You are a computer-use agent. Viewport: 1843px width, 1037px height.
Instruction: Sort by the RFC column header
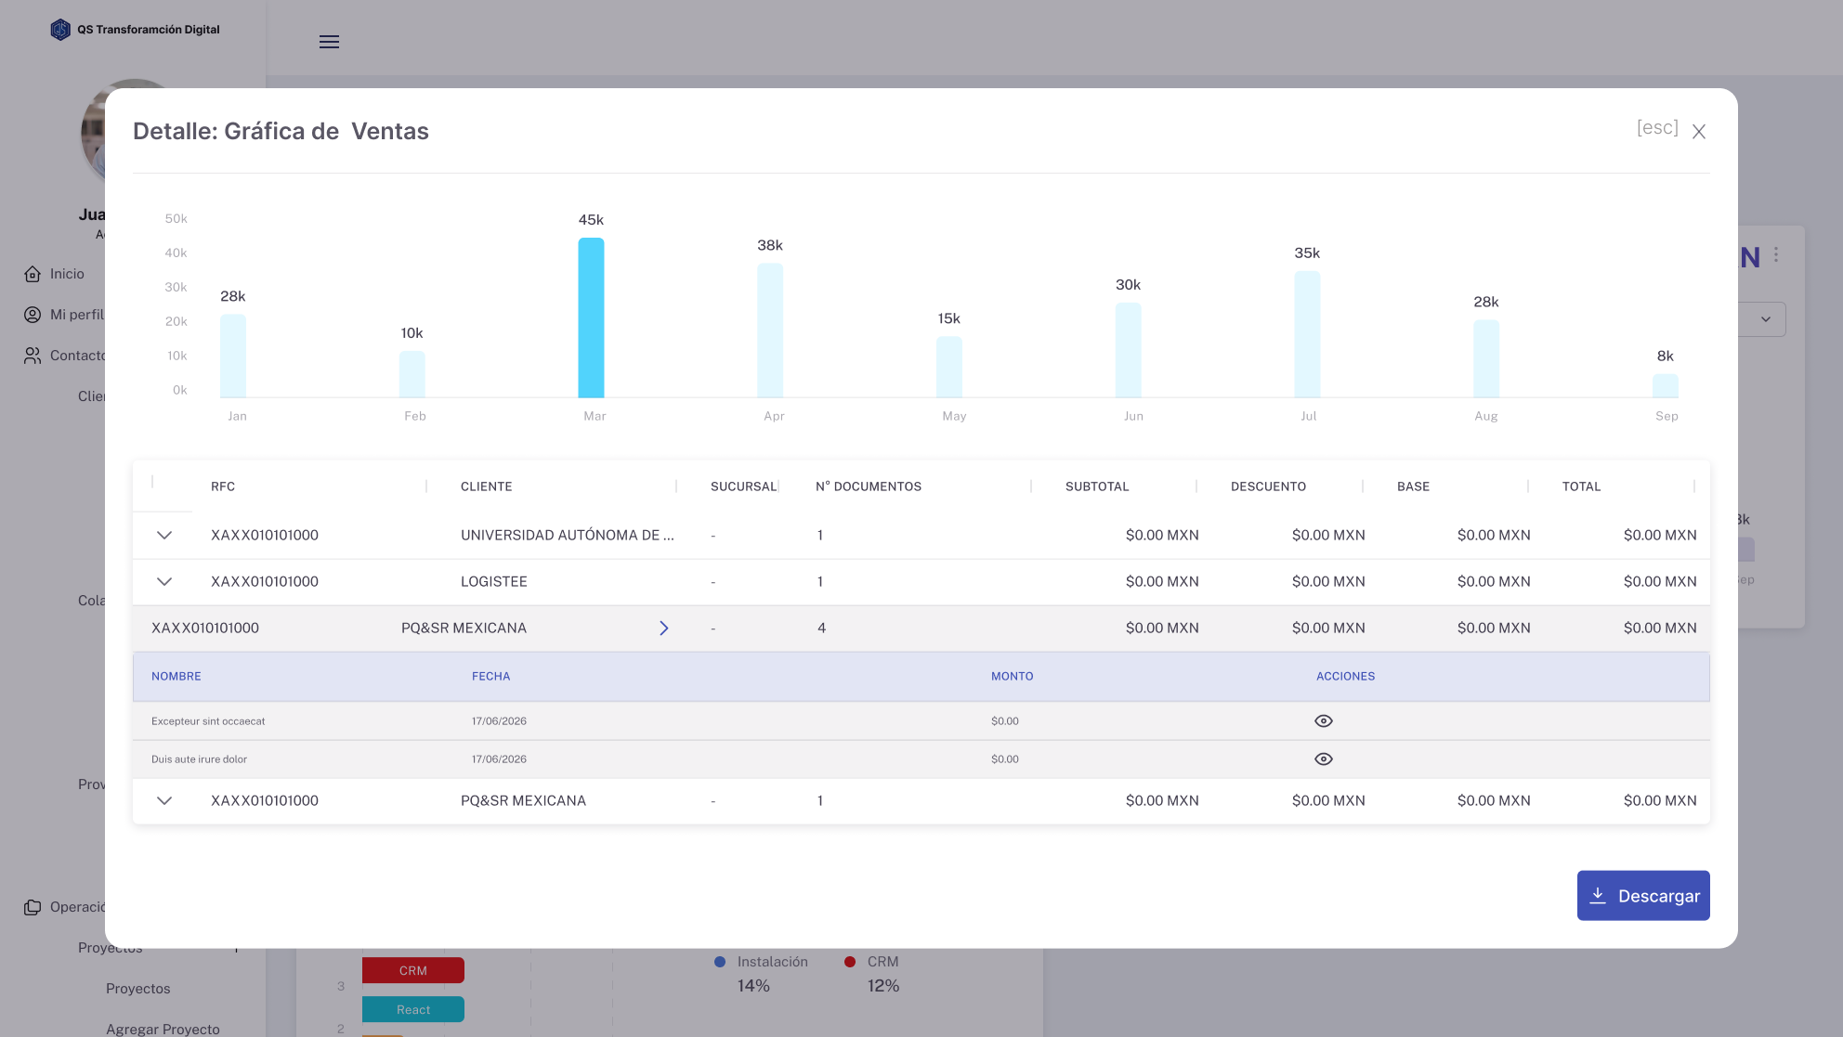pyautogui.click(x=223, y=486)
